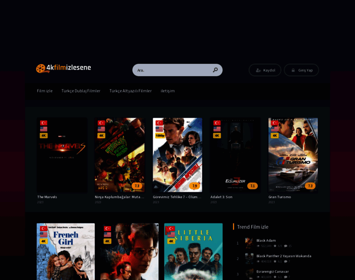Click the star icon under Black Panther 2
Viewport: 355px width, 280px height.
point(275,261)
